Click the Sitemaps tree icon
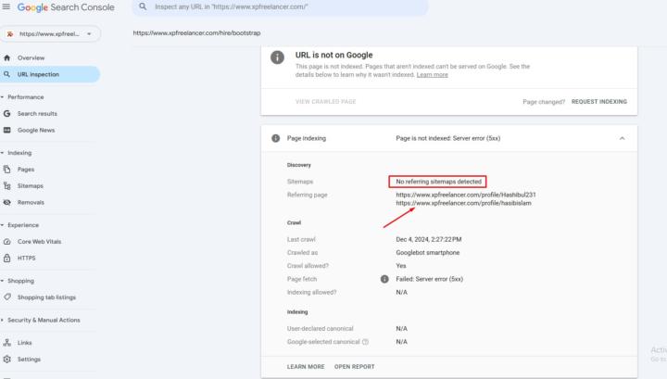The height and width of the screenshot is (379, 667). (x=6, y=186)
